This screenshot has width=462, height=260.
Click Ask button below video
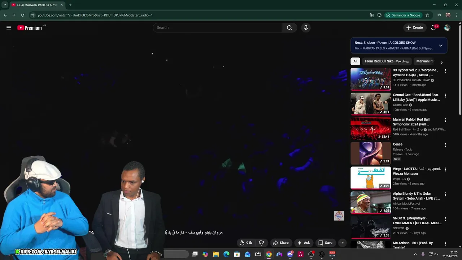pyautogui.click(x=303, y=243)
